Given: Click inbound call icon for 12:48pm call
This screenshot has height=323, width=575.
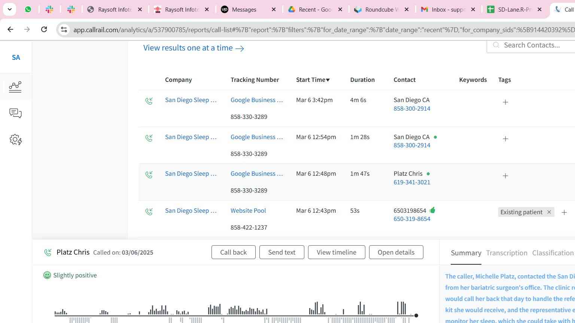Looking at the screenshot, I should point(149,175).
